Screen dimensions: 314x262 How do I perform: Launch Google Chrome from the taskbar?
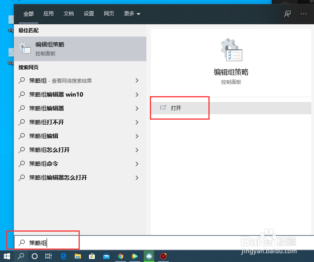click(x=121, y=256)
